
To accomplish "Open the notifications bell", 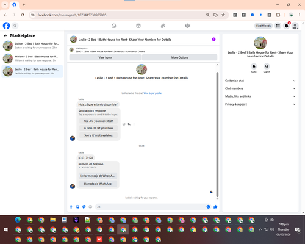I will 287,26.
